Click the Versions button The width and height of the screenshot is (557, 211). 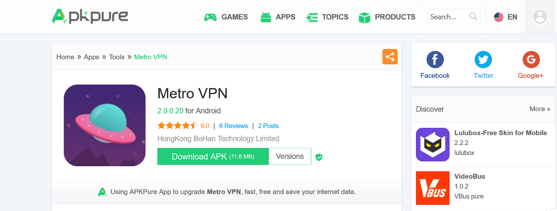[290, 156]
